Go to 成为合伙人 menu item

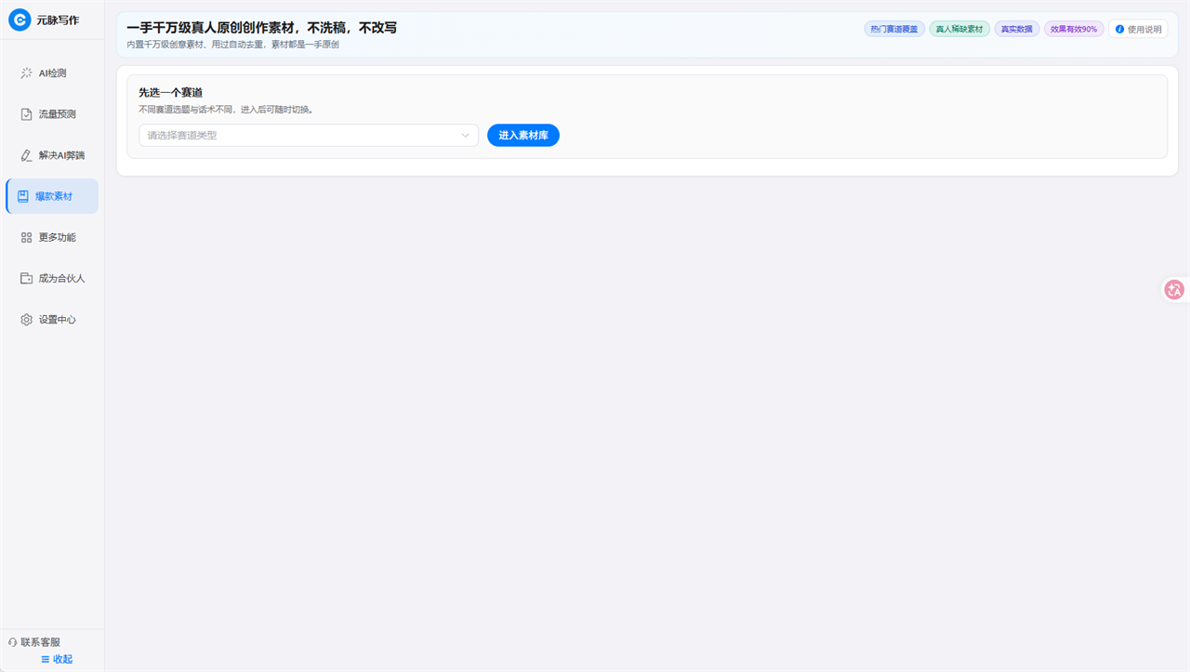[52, 278]
